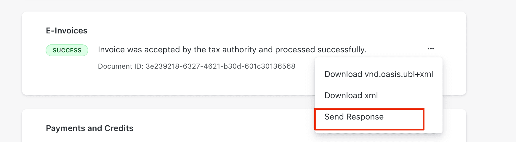Click the document UUID starting with 3e239218
The image size is (516, 142).
[220, 66]
